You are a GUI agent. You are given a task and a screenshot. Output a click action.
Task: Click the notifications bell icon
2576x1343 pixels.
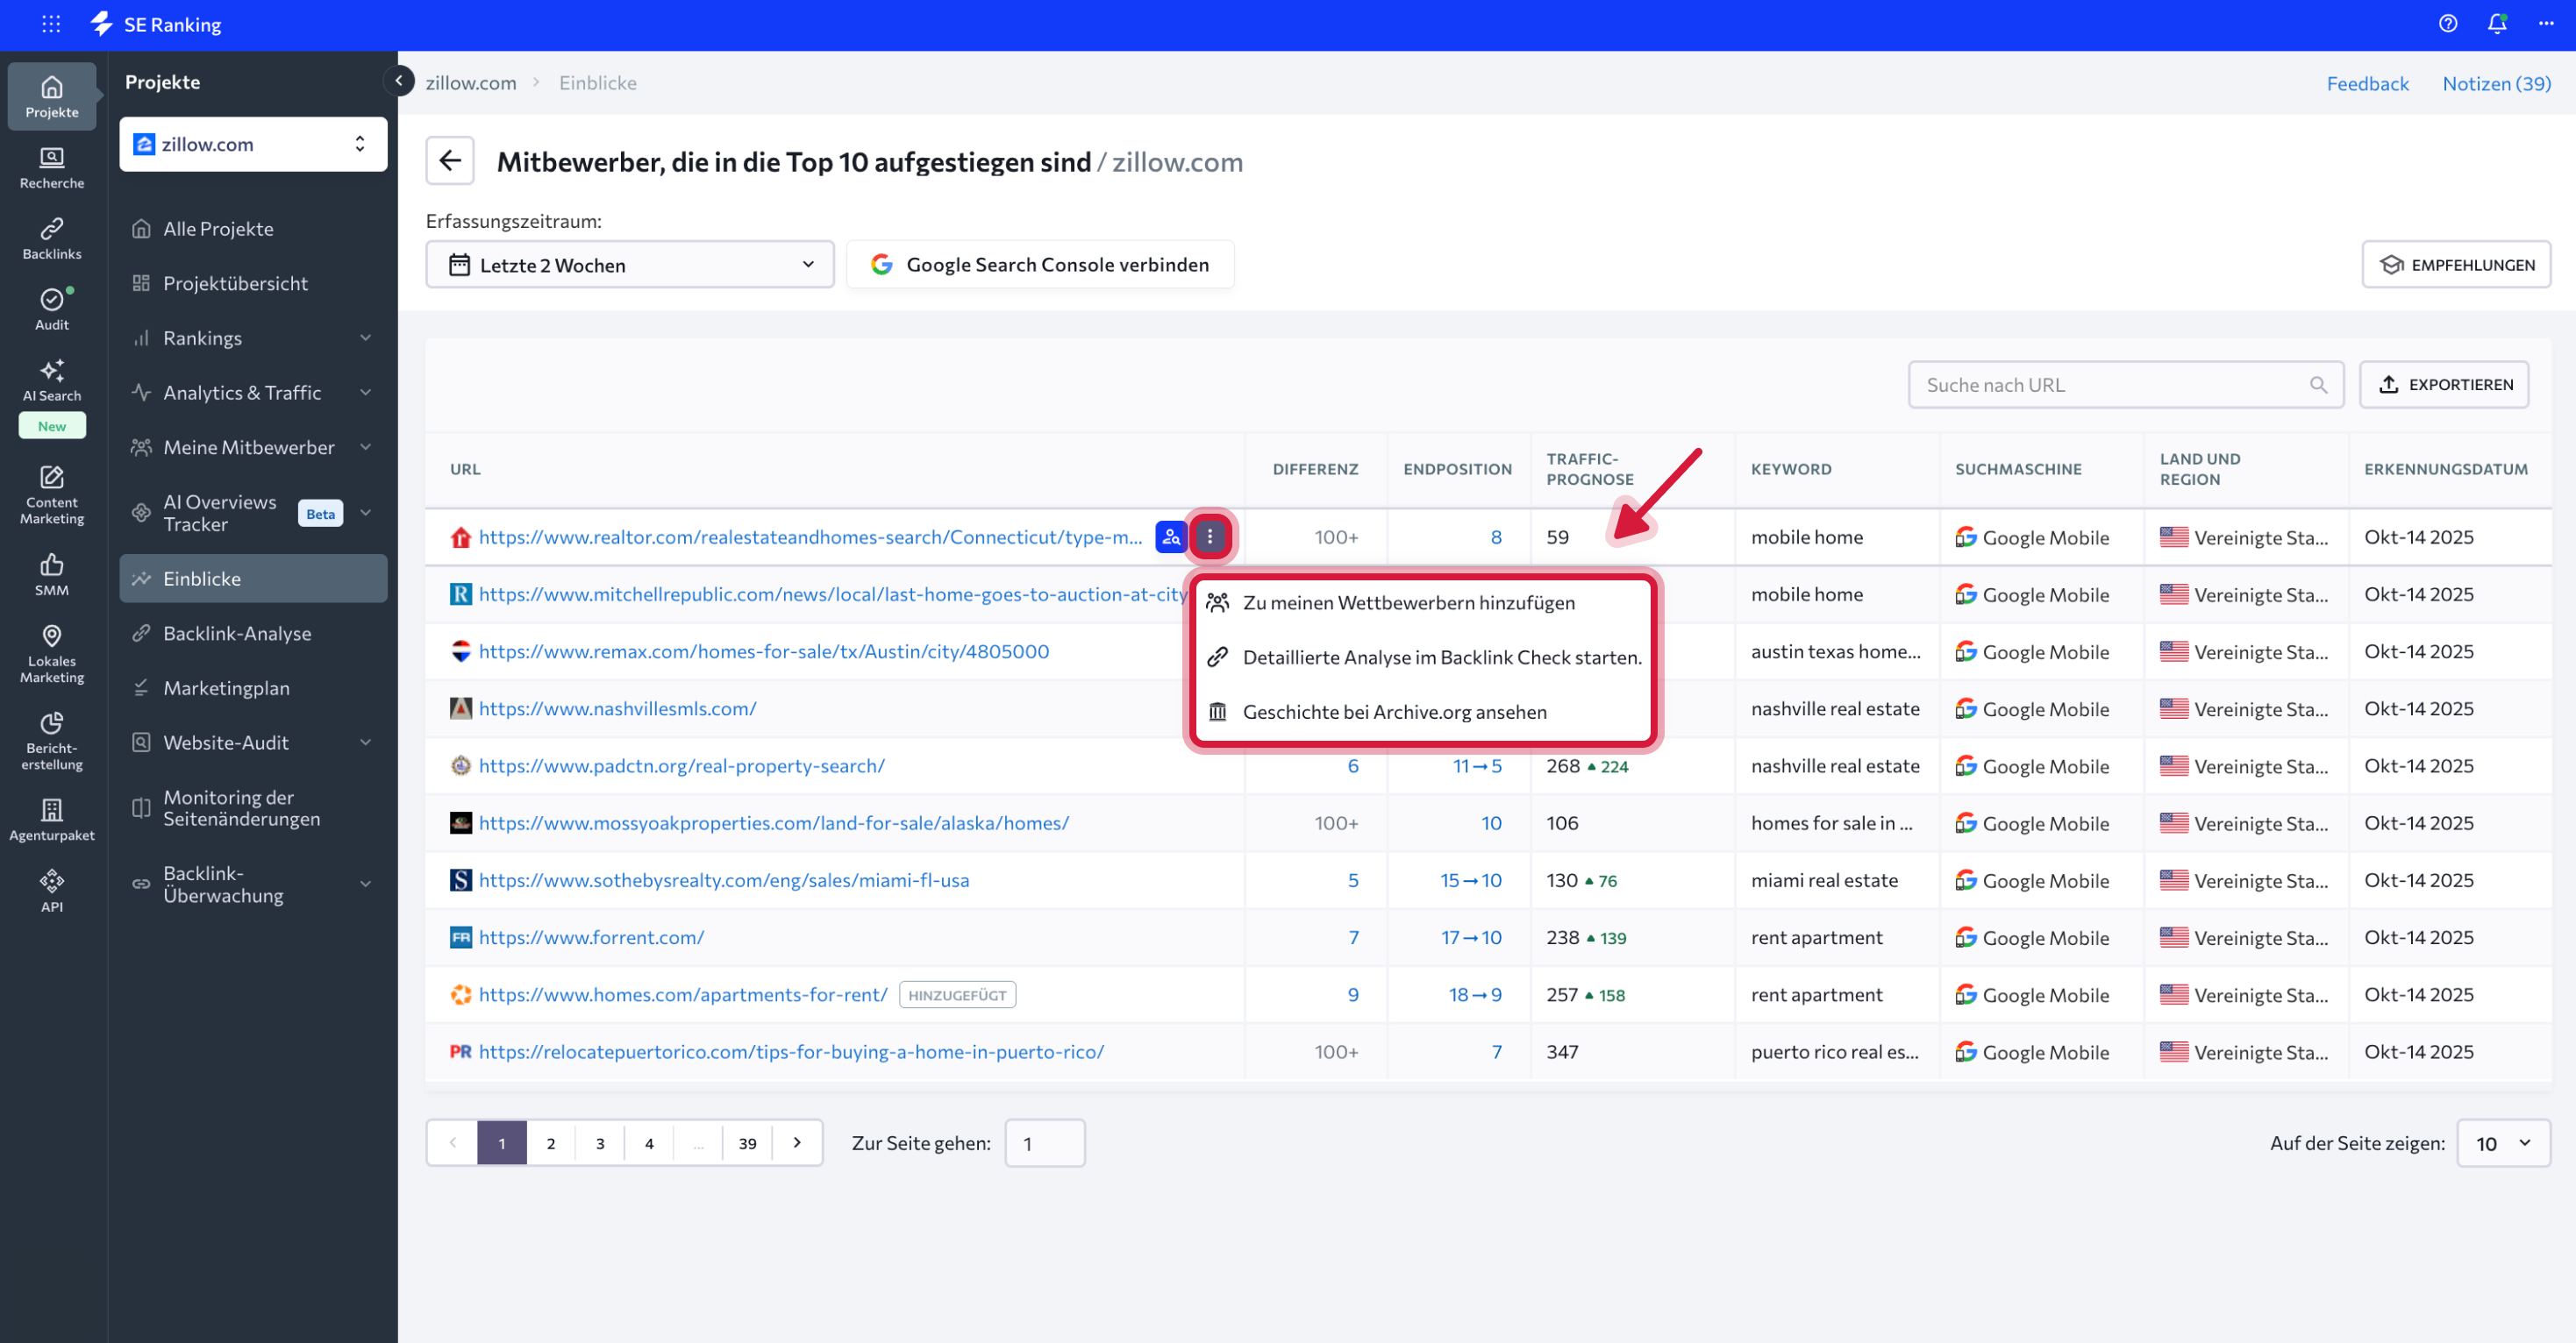pos(2496,24)
